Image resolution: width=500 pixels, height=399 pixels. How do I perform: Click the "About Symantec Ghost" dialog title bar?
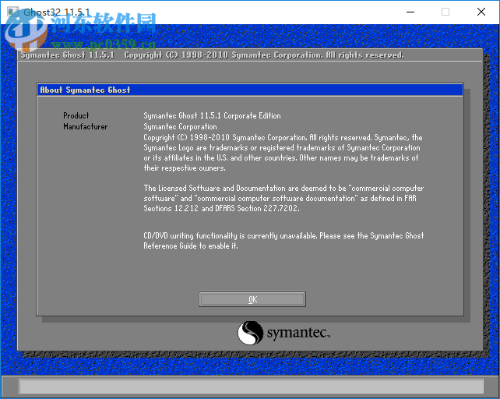click(250, 90)
